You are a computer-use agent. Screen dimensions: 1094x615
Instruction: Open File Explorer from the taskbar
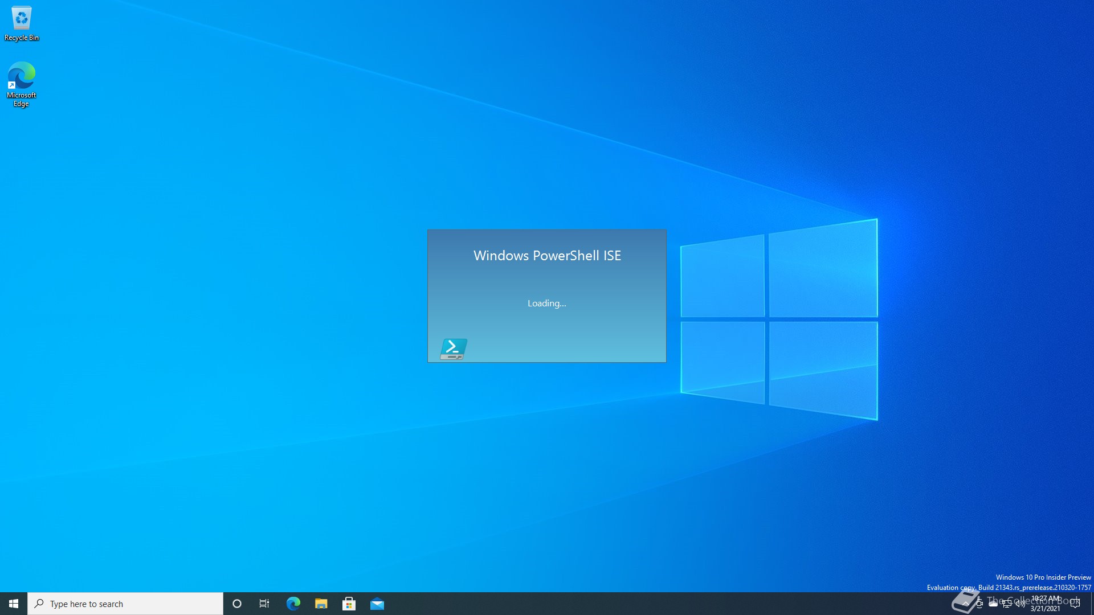point(321,603)
